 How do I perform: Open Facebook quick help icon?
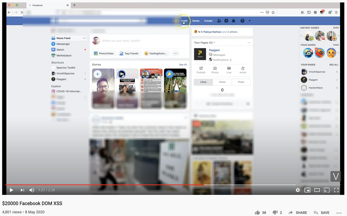coord(242,21)
